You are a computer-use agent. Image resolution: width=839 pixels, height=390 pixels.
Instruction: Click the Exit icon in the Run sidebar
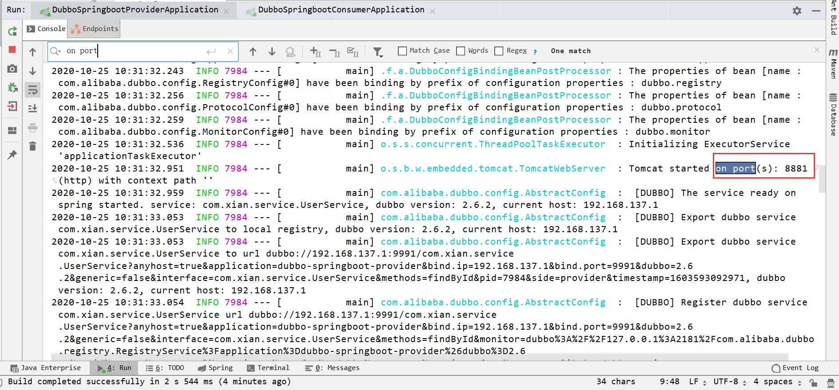tap(12, 106)
